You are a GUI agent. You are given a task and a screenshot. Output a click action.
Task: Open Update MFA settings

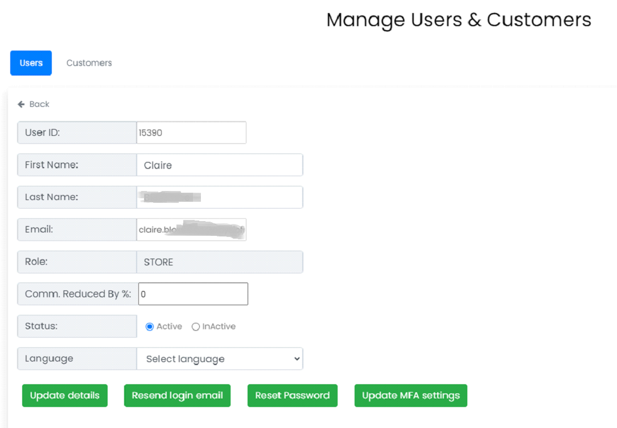[x=410, y=396]
